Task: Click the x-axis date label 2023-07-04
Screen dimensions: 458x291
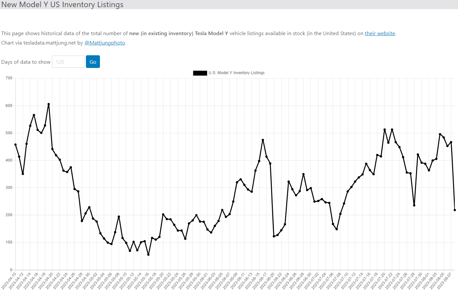Action: (x=318, y=281)
